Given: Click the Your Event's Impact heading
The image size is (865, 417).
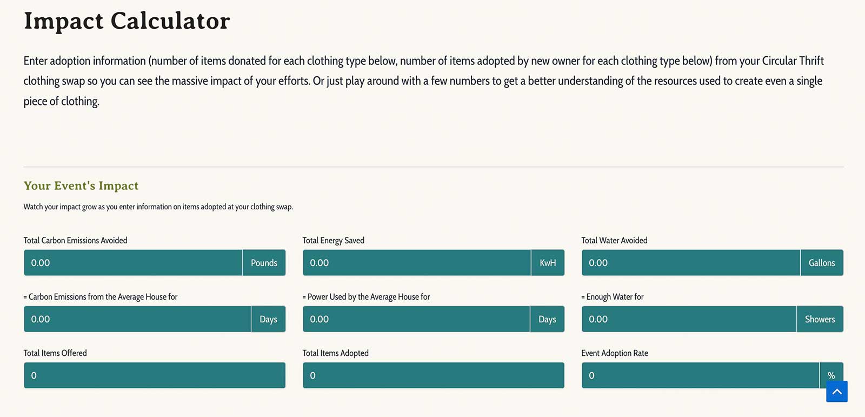Looking at the screenshot, I should [81, 186].
